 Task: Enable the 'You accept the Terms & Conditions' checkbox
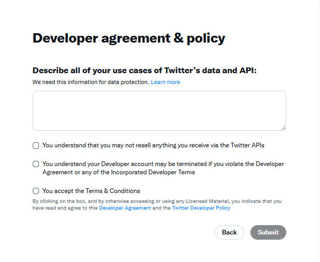[x=36, y=191]
